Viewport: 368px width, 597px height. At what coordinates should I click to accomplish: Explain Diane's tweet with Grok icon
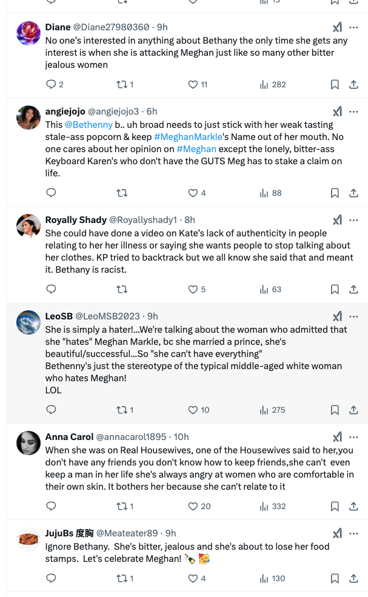click(337, 27)
